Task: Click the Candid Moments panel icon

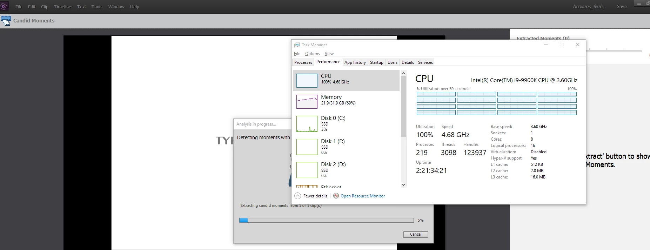Action: pyautogui.click(x=6, y=21)
